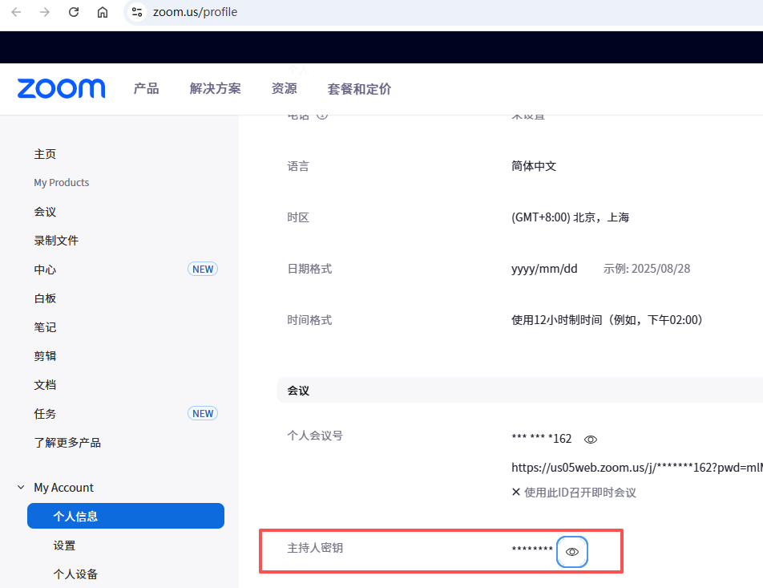
Task: Reveal host key with eye icon
Action: tap(572, 552)
